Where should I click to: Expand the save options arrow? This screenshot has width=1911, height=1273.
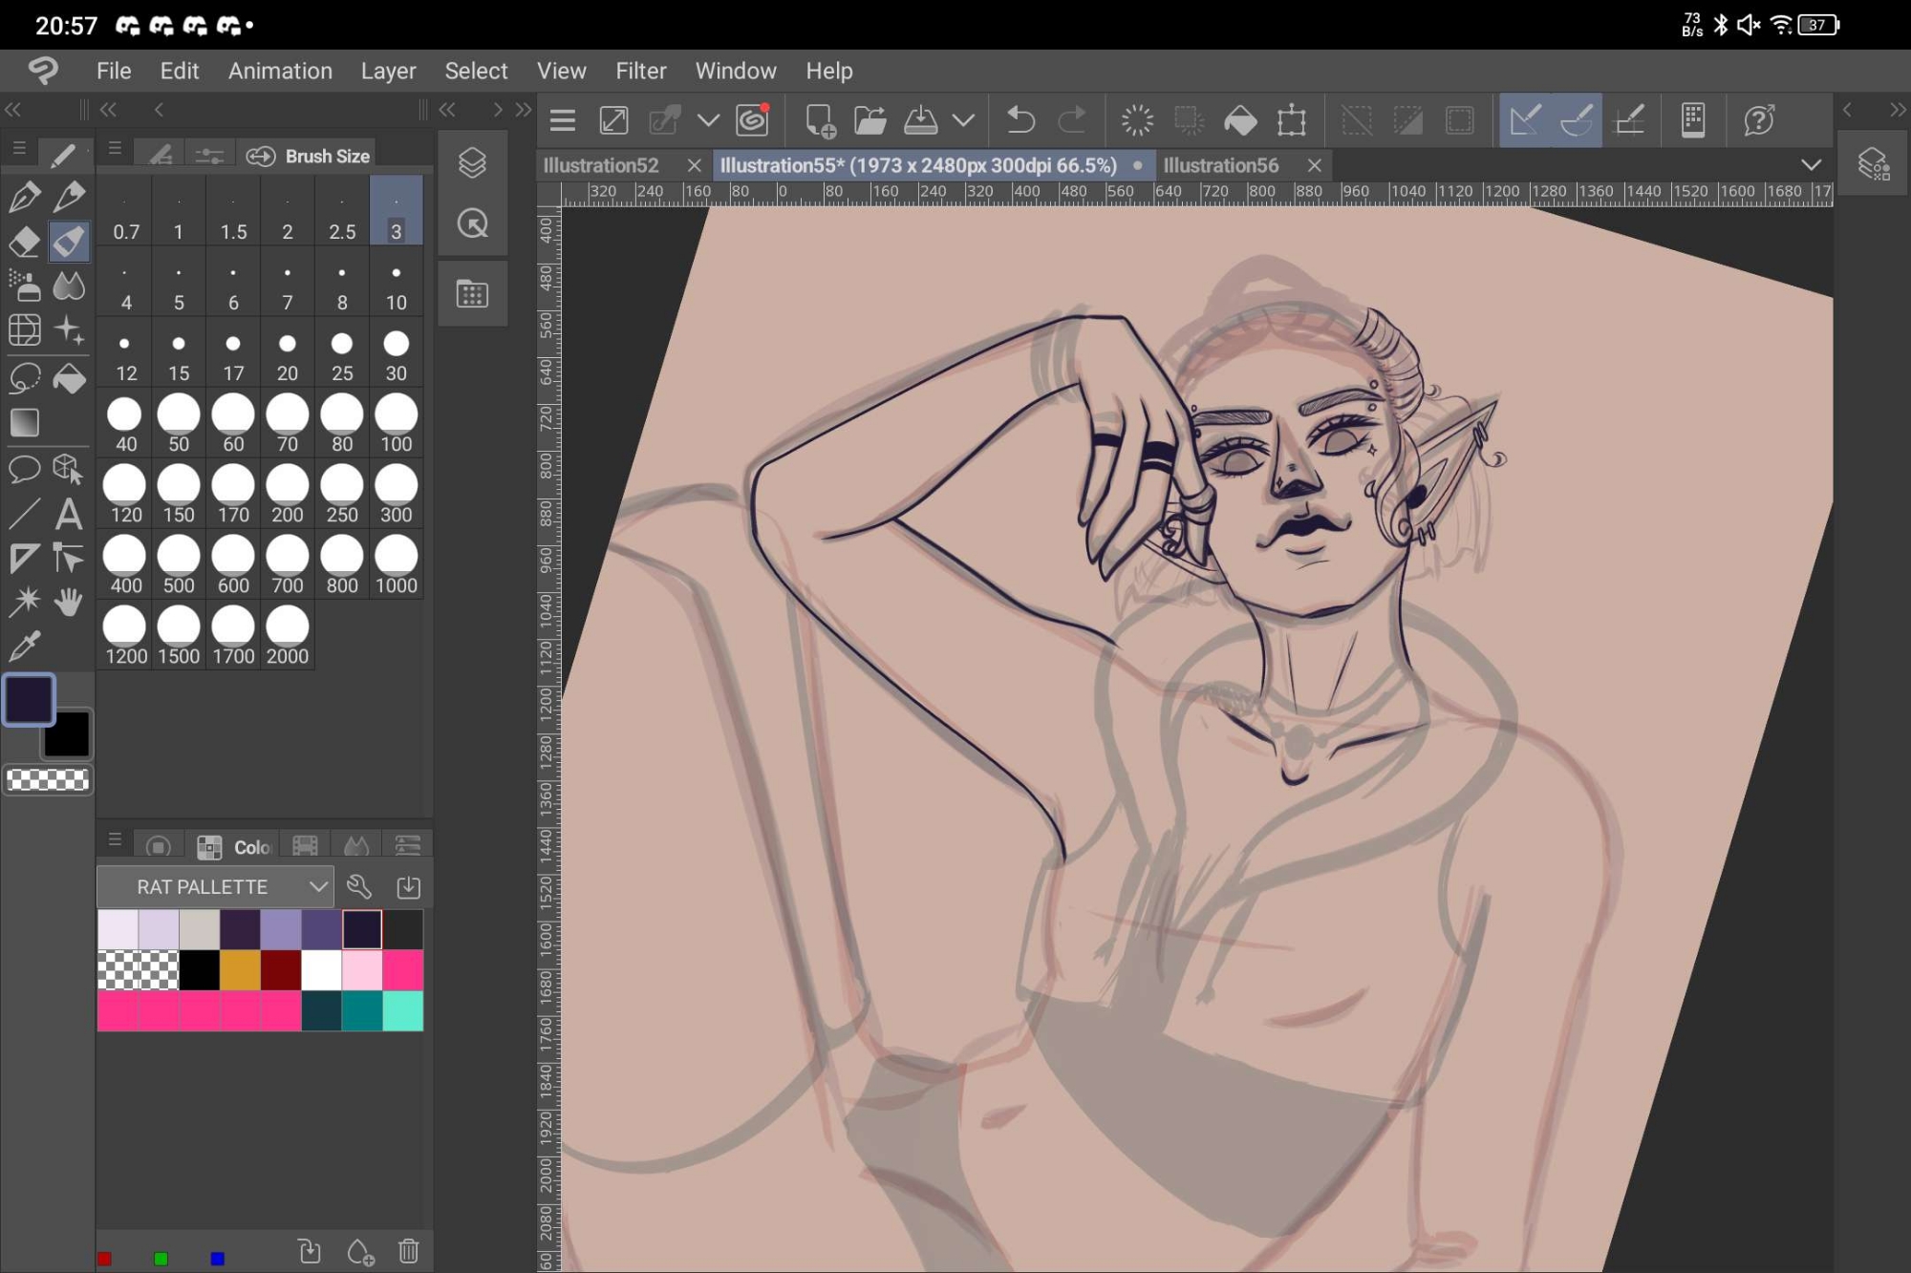[964, 120]
